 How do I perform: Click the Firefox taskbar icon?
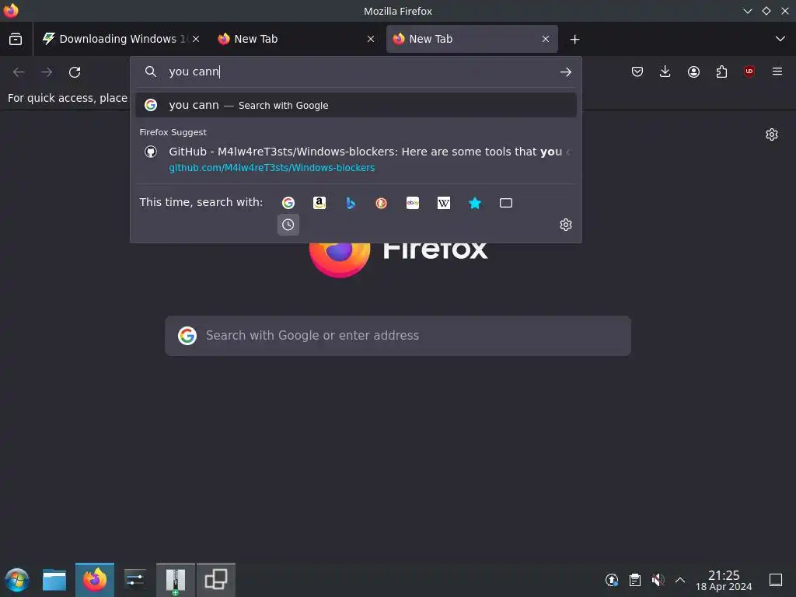coord(95,580)
